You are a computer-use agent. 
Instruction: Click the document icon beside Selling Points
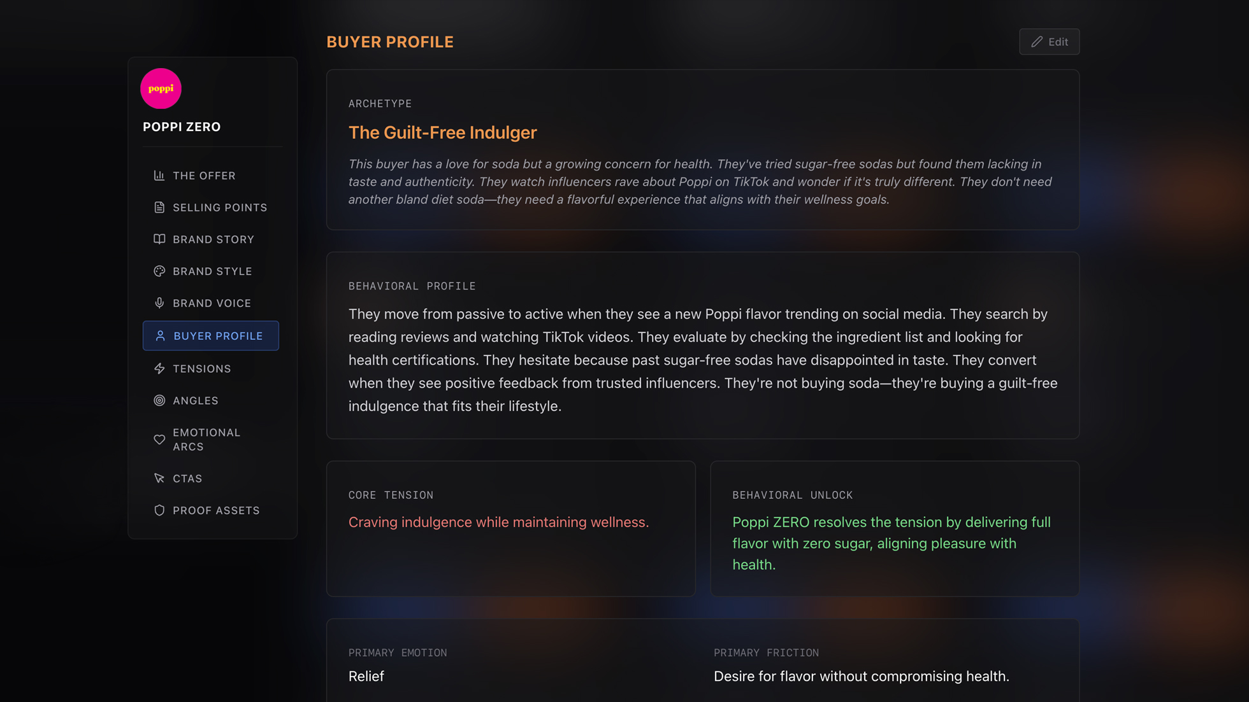pos(159,207)
